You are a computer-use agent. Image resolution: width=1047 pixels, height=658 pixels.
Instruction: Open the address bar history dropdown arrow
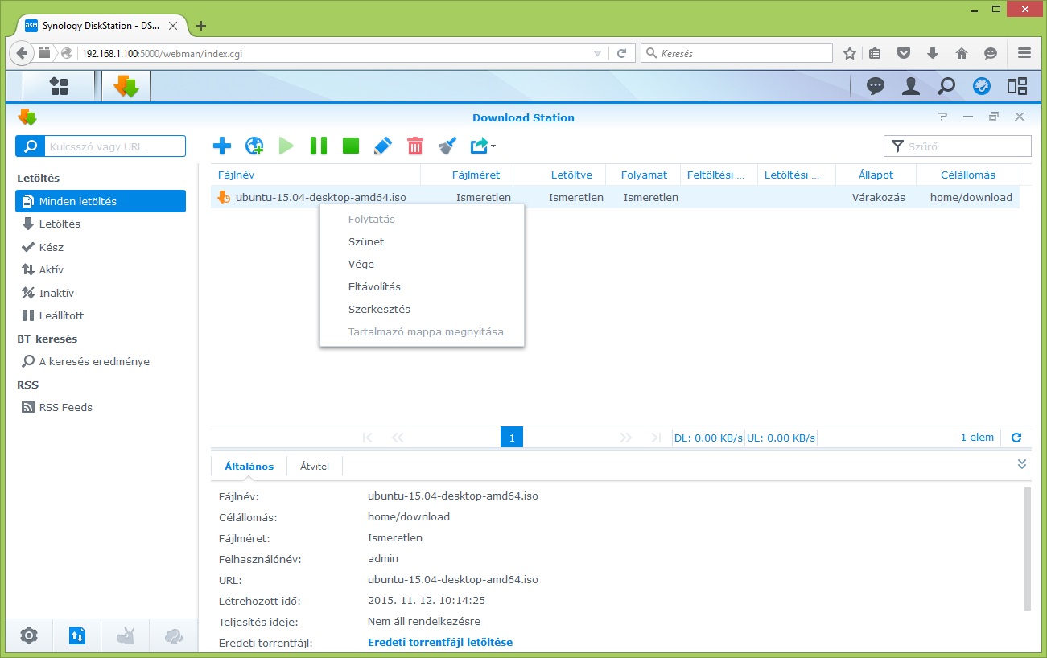pyautogui.click(x=597, y=54)
